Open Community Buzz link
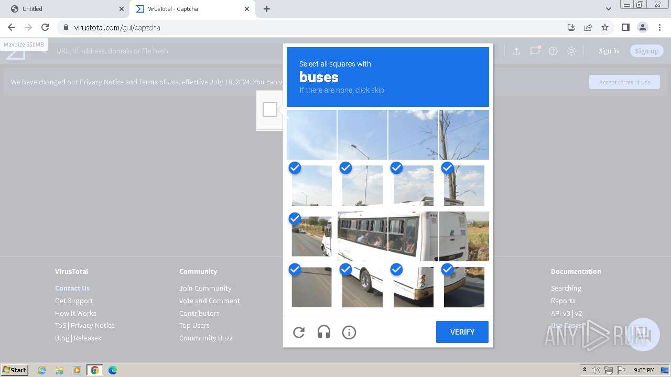 (x=205, y=338)
